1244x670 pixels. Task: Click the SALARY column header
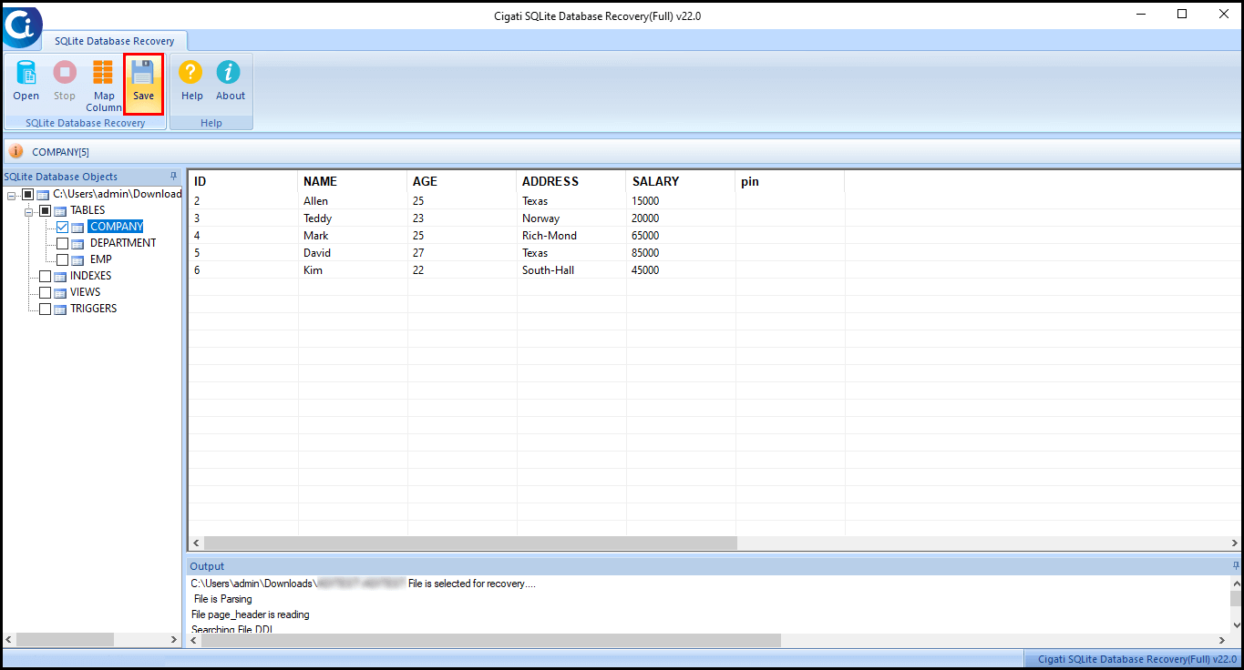681,181
